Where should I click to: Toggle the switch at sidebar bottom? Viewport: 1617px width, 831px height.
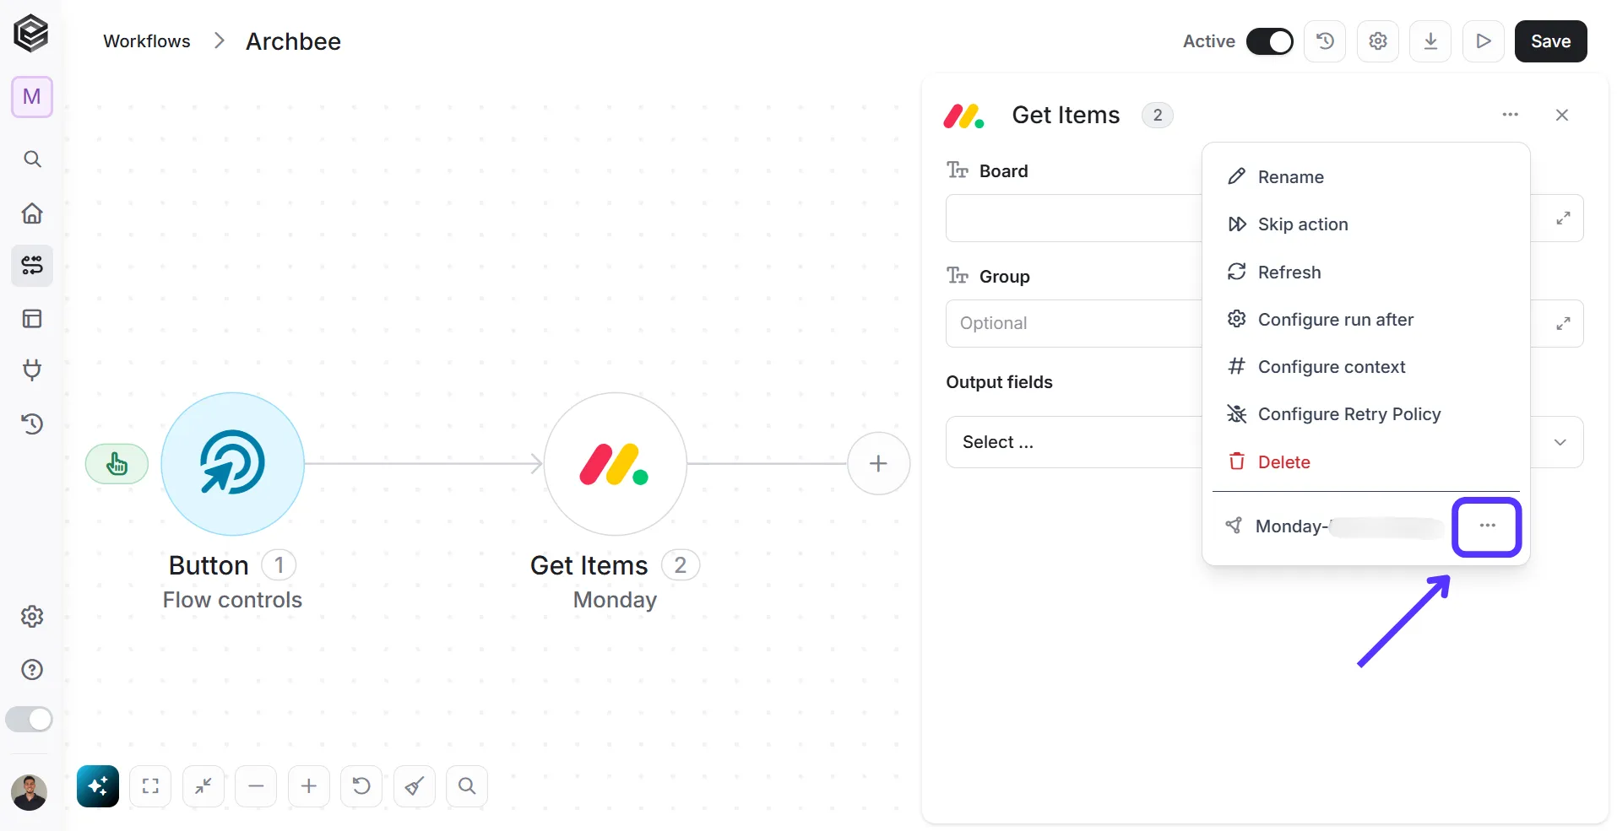30,719
